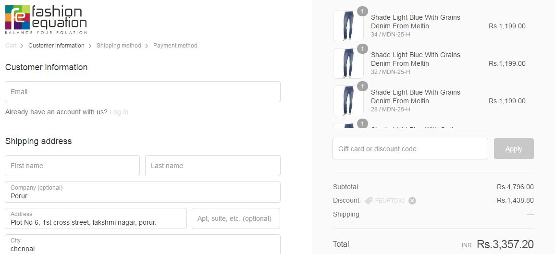
Task: Open the size 32 denim thumbnail
Action: 348,63
